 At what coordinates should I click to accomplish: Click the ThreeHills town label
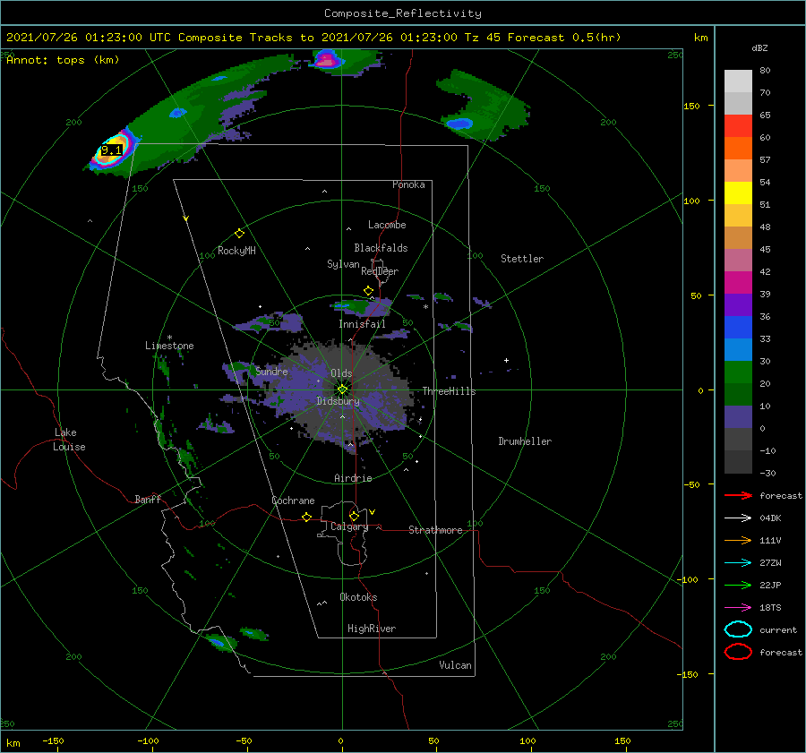[450, 391]
